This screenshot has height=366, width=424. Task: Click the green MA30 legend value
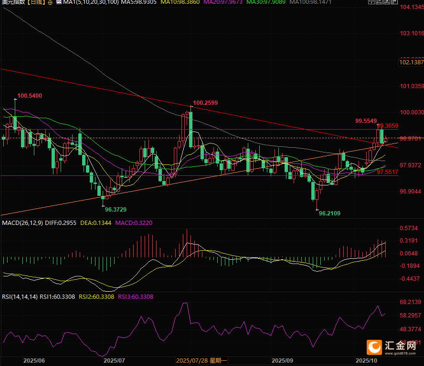point(275,3)
